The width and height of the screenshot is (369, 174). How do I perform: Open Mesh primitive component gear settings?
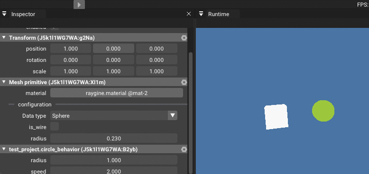(x=184, y=82)
